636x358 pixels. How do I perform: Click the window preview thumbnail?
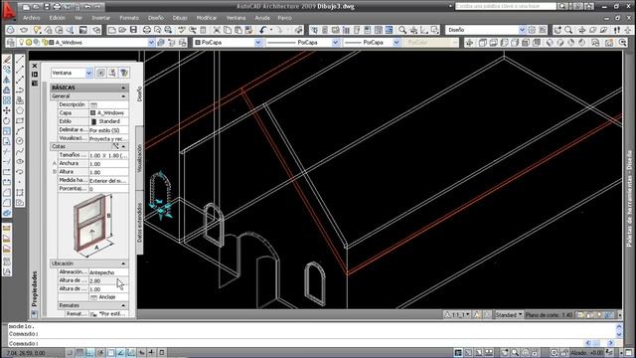tap(93, 226)
